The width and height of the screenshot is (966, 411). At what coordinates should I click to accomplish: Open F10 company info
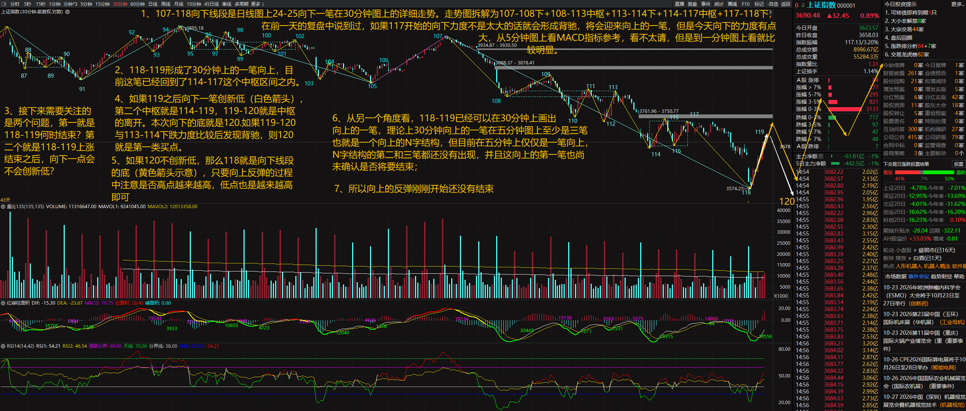[746, 4]
